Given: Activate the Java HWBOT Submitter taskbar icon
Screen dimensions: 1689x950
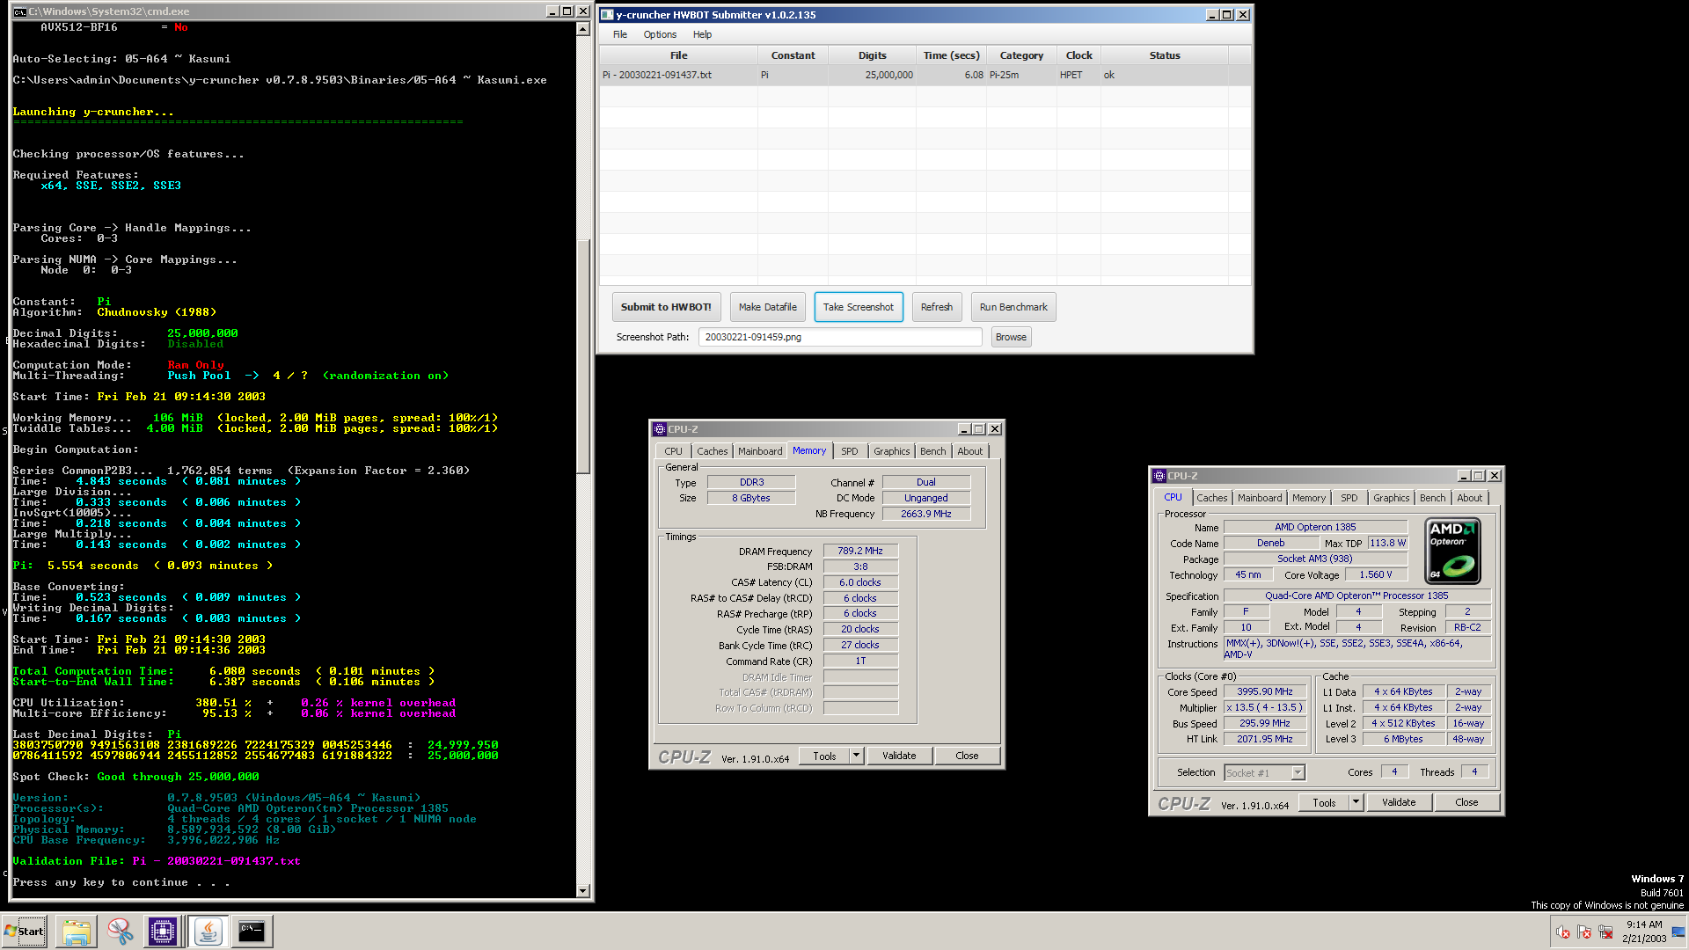Looking at the screenshot, I should pos(208,932).
